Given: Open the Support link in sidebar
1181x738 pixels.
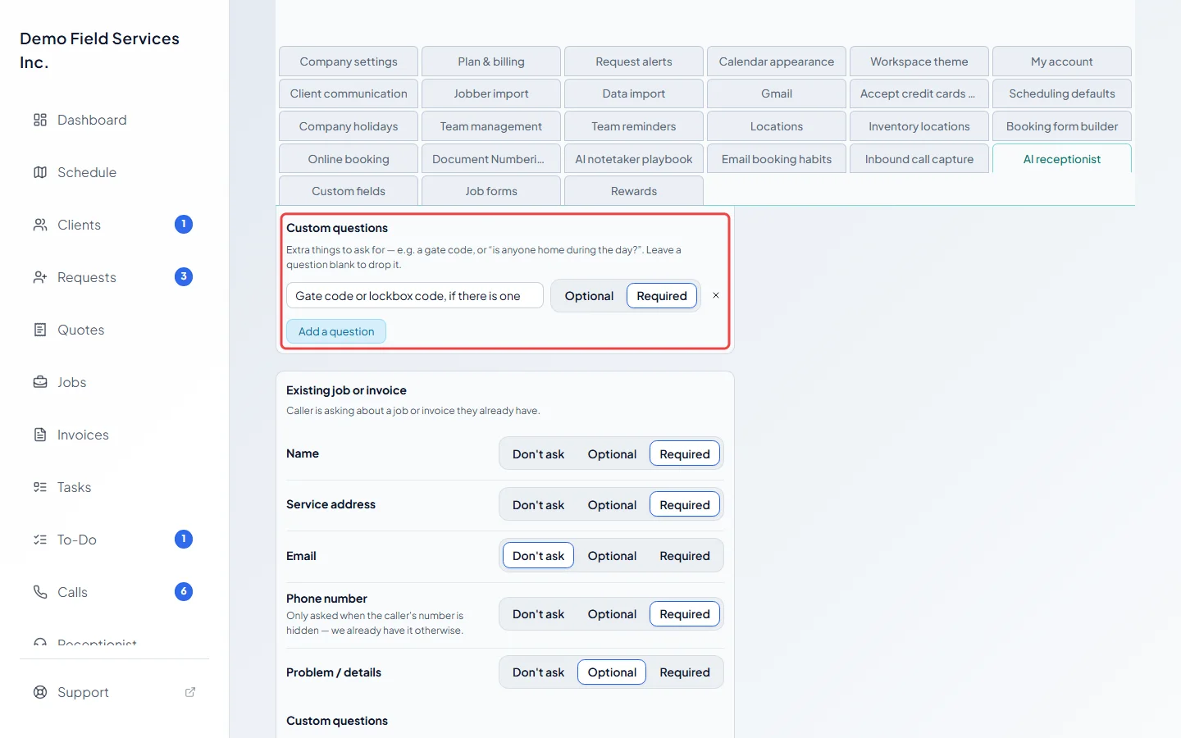Looking at the screenshot, I should 115,692.
